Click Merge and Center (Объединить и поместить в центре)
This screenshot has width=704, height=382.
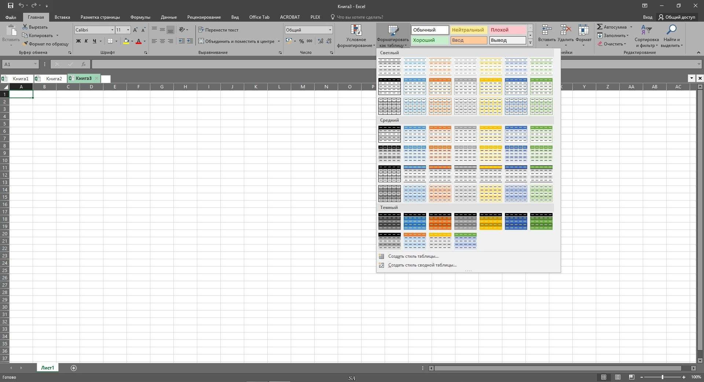236,41
